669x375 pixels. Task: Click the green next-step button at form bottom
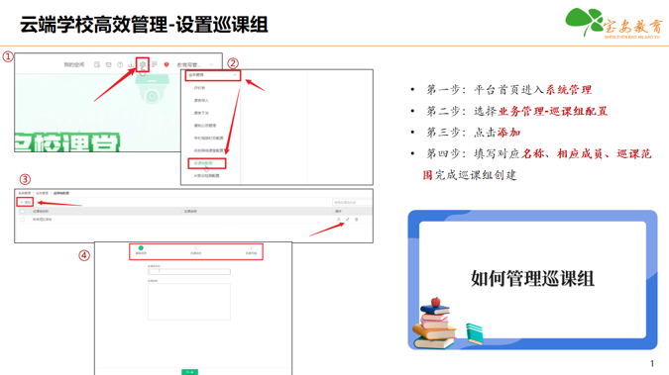[x=190, y=372]
